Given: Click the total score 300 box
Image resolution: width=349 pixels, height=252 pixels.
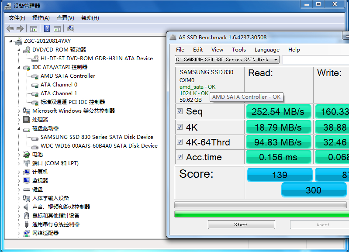Looking at the screenshot, I should [x=314, y=190].
